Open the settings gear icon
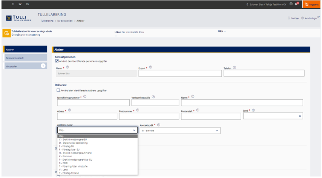The image size is (322, 178). [291, 4]
